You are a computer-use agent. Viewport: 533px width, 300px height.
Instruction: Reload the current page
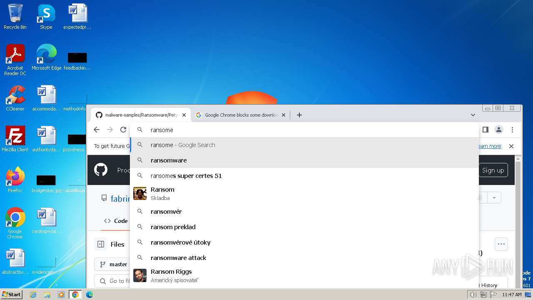click(123, 130)
